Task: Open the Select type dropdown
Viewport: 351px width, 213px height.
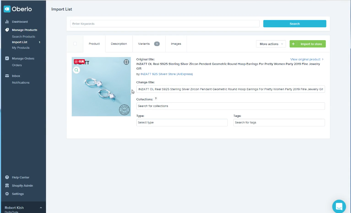Action: [x=182, y=122]
